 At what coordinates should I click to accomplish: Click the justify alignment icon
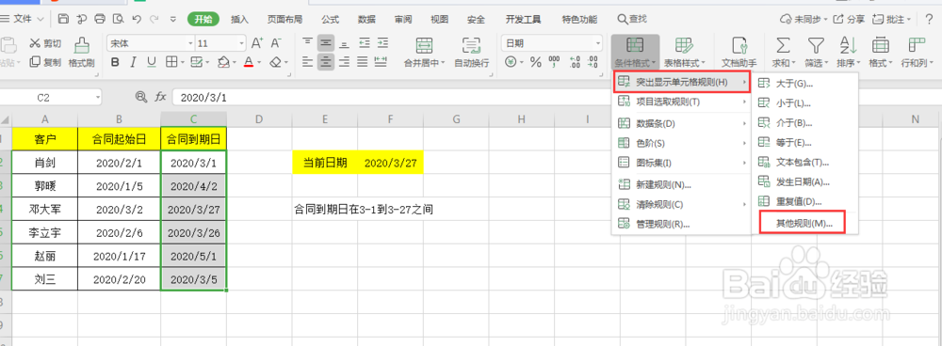(363, 62)
